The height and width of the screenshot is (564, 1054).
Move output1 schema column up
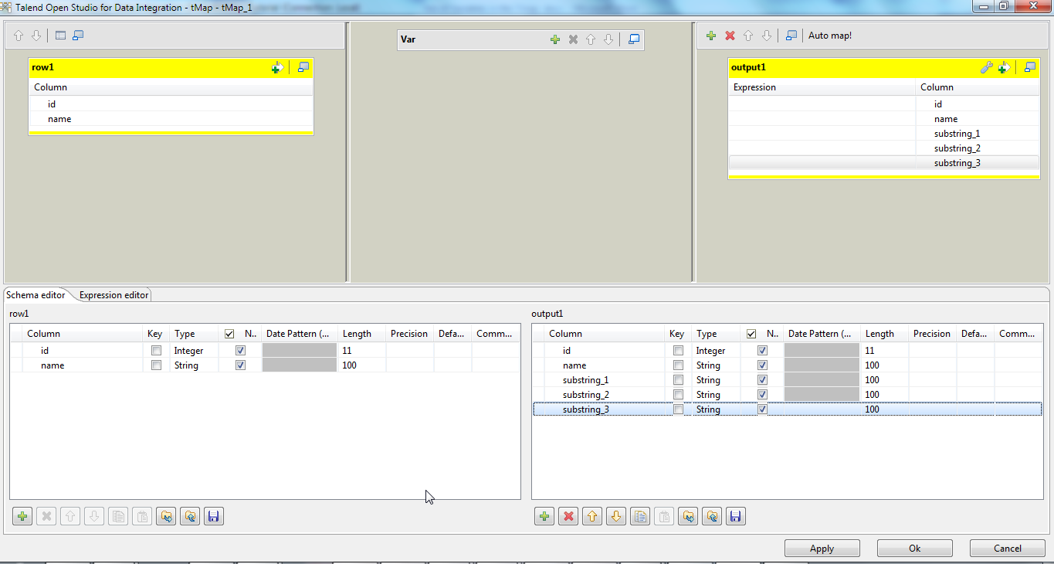(x=593, y=517)
